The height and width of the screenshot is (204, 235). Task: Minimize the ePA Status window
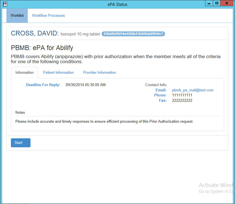pos(209,3)
